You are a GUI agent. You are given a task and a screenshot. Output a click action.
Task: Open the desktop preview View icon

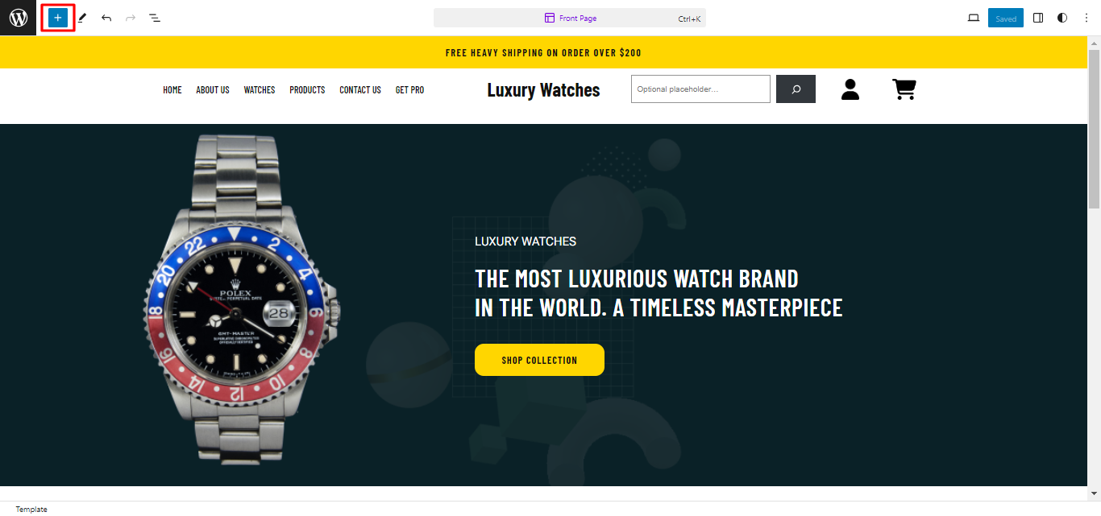974,18
